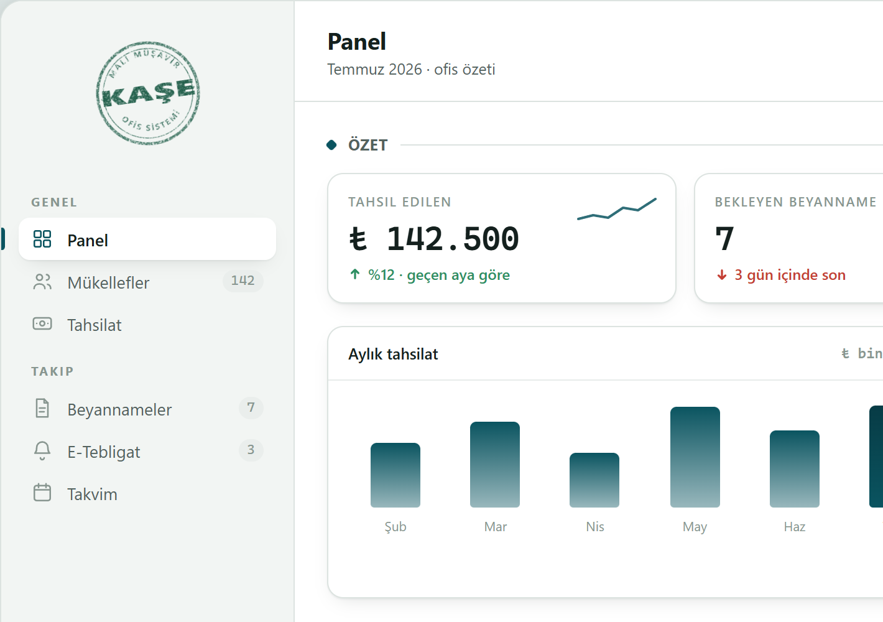Click the 'ÖZET' section heading
Screen dimensions: 883x622
368,145
